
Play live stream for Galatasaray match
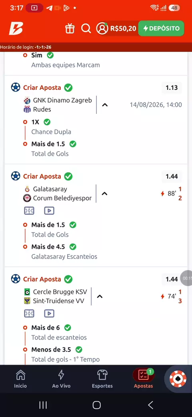tap(49, 211)
